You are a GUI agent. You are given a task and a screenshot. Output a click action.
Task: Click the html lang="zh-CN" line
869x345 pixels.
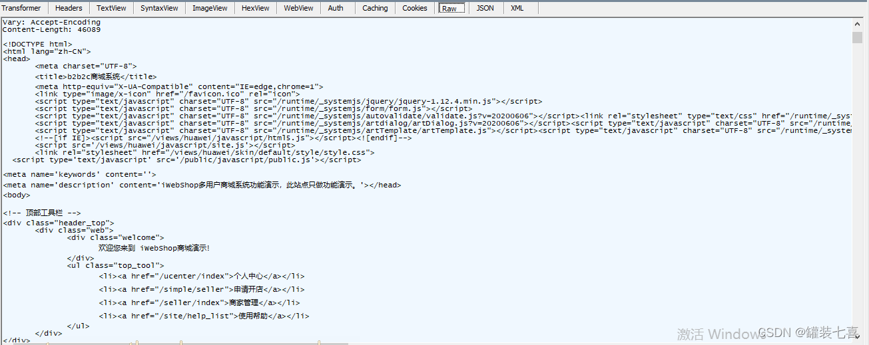47,51
